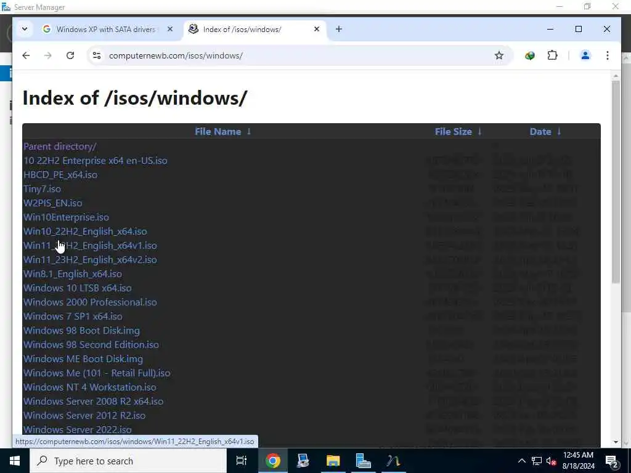The height and width of the screenshot is (473, 631).
Task: Open the notification center icon
Action: tap(612, 461)
